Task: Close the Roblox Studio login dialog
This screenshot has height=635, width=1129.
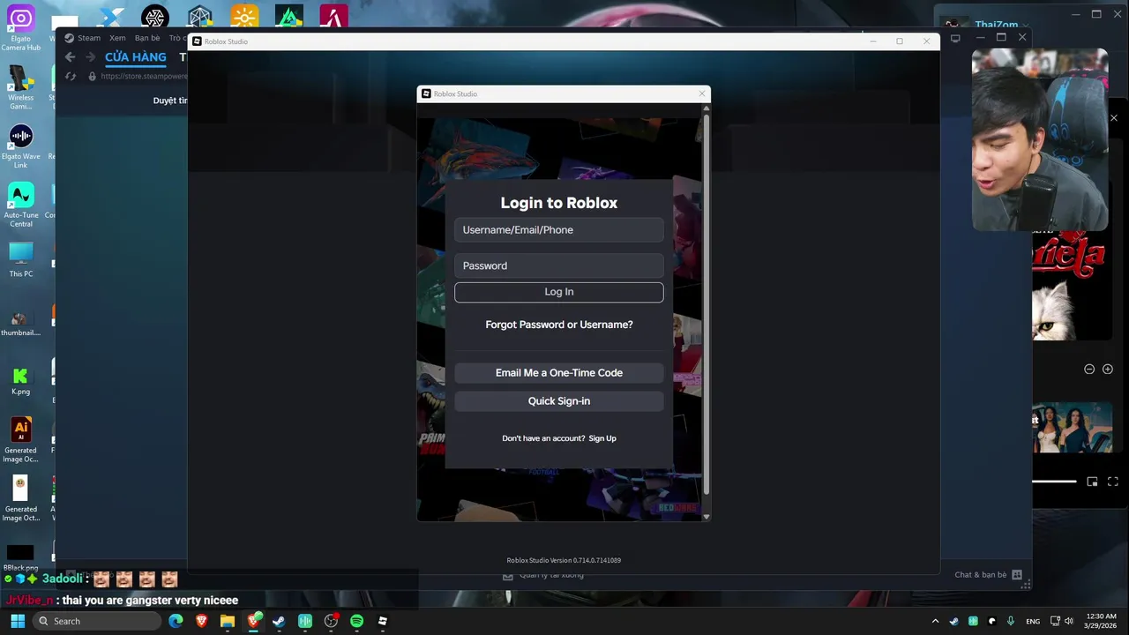Action: click(702, 93)
